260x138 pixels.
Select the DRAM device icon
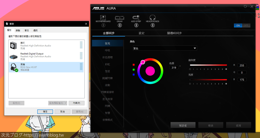(120, 19)
